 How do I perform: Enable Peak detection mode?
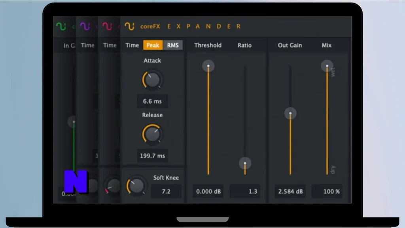click(153, 45)
